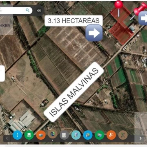Open the green map pictures widget

point(100,135)
